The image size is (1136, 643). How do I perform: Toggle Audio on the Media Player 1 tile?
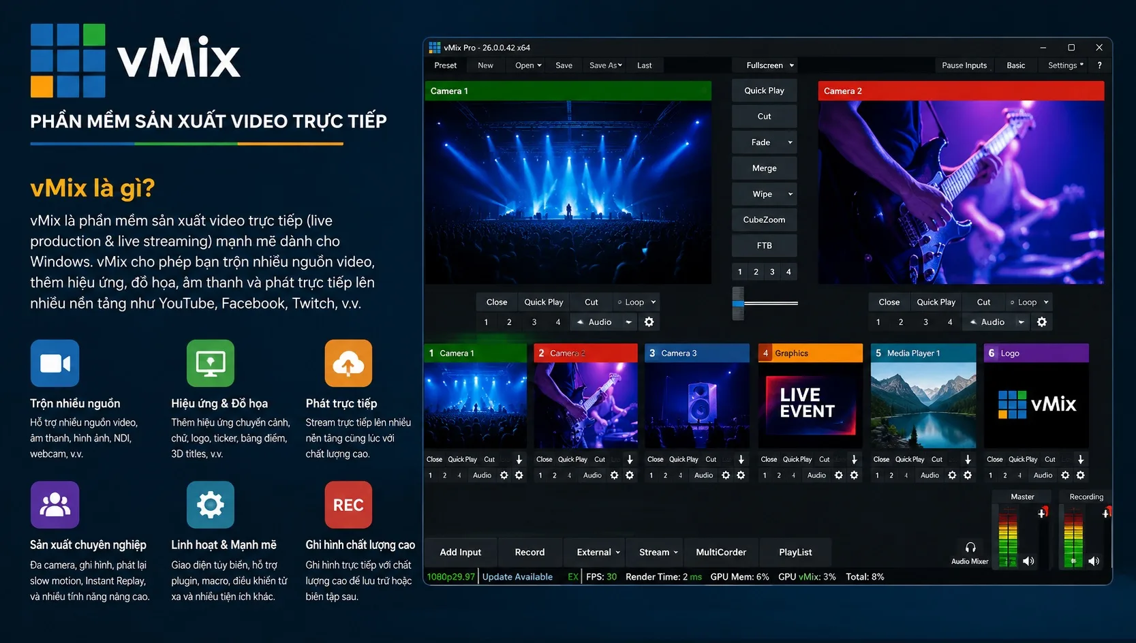[930, 475]
